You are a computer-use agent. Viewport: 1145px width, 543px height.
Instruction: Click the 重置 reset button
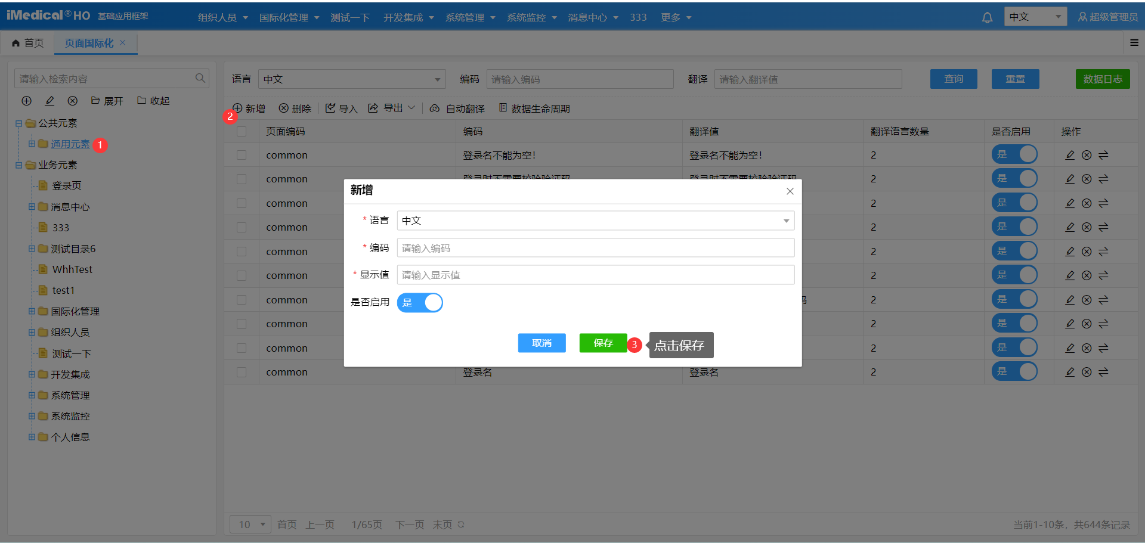[1015, 79]
